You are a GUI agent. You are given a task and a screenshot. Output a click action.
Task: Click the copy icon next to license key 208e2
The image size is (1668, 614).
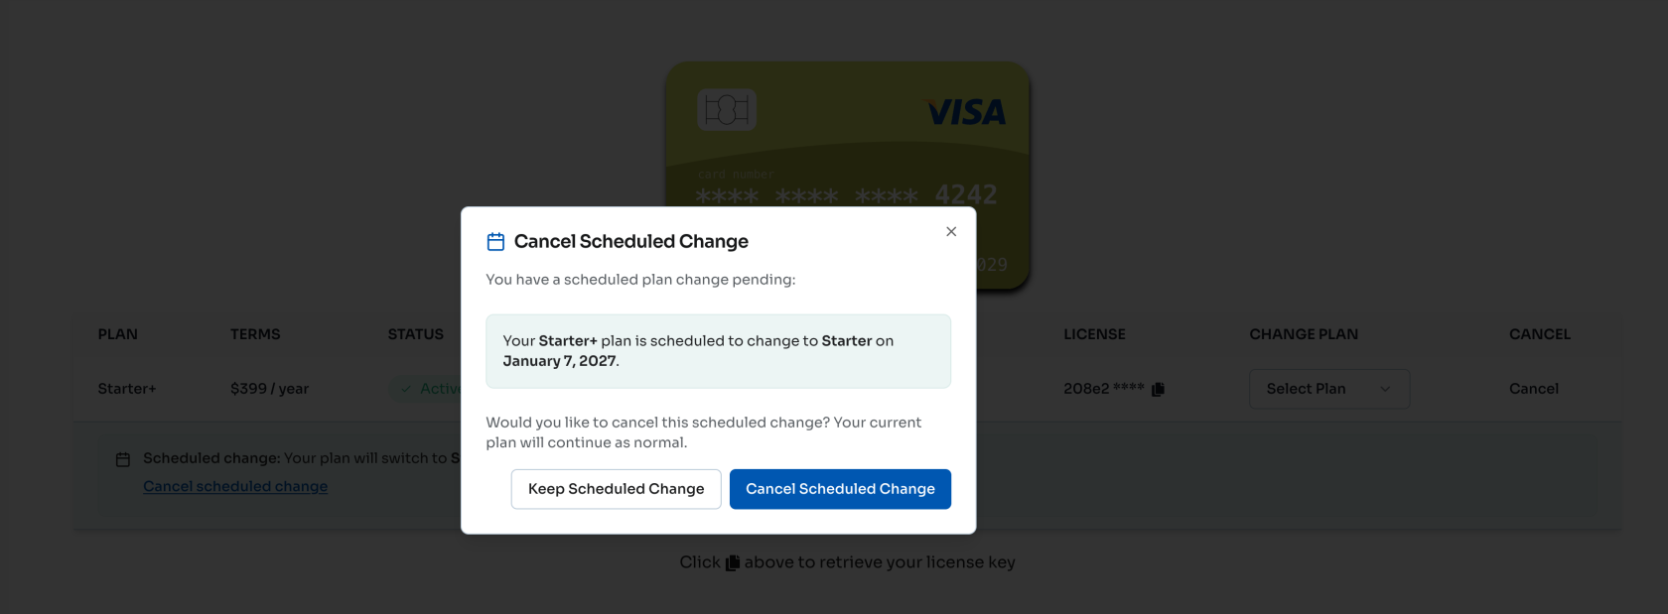click(x=1158, y=389)
